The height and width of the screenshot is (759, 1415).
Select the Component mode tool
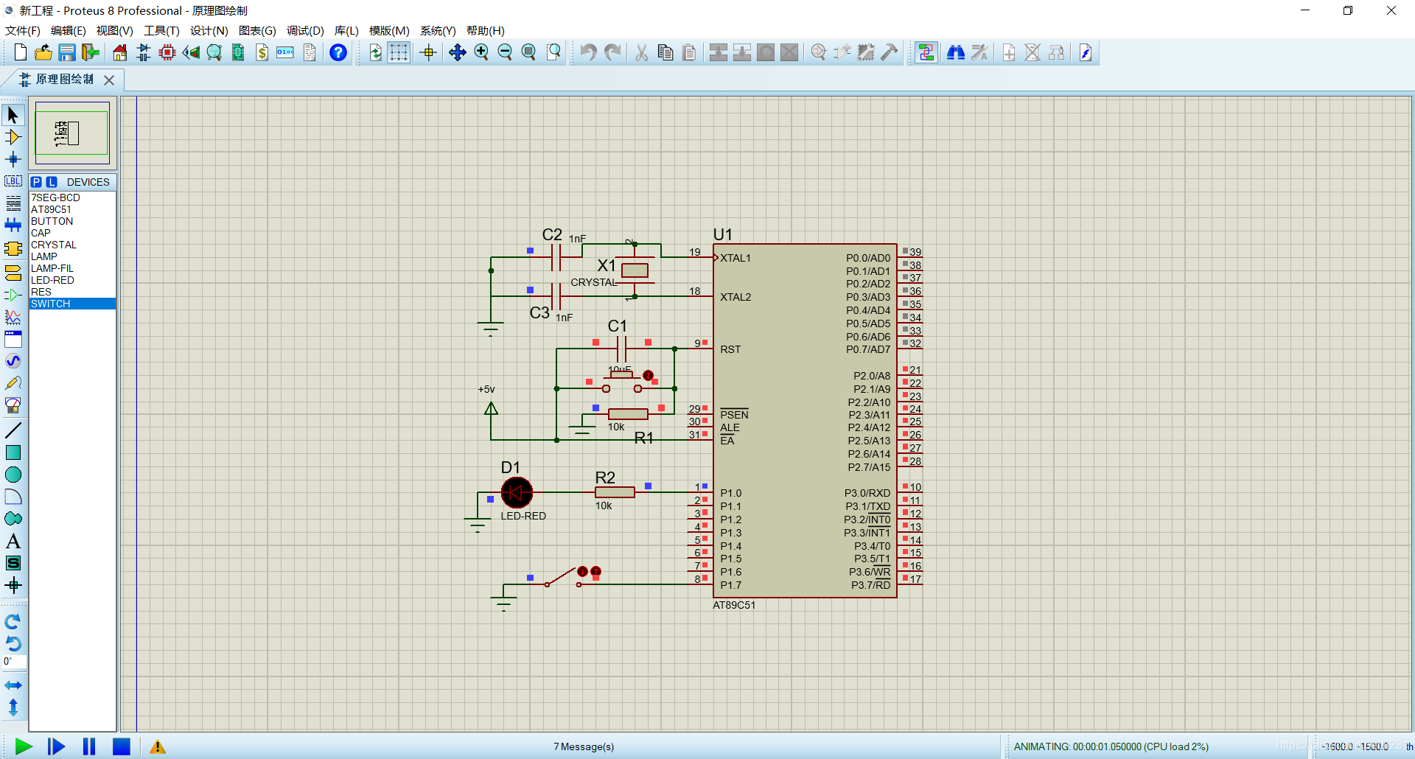[13, 137]
